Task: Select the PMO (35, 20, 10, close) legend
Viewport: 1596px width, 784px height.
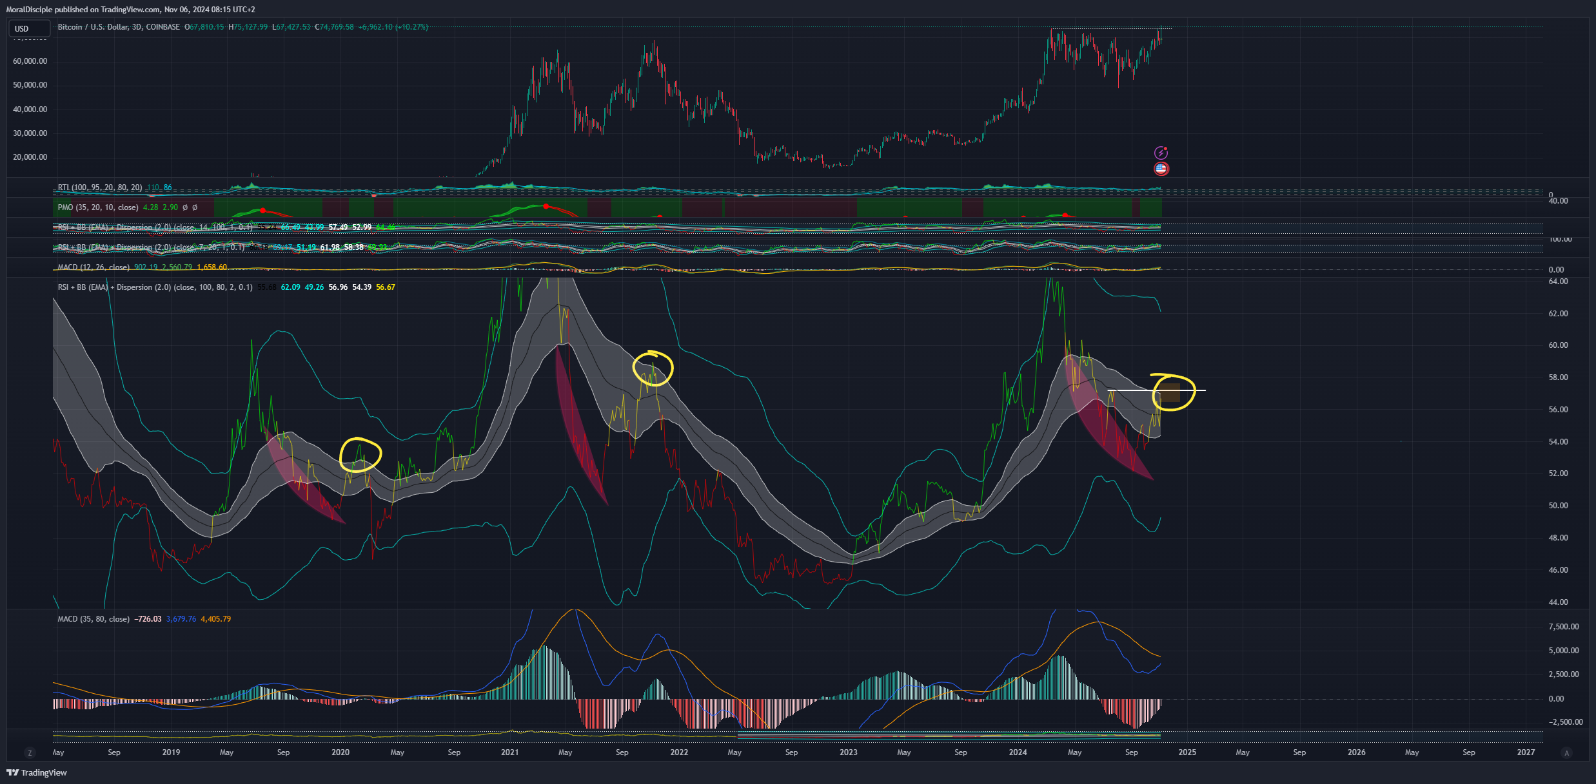Action: pos(98,207)
